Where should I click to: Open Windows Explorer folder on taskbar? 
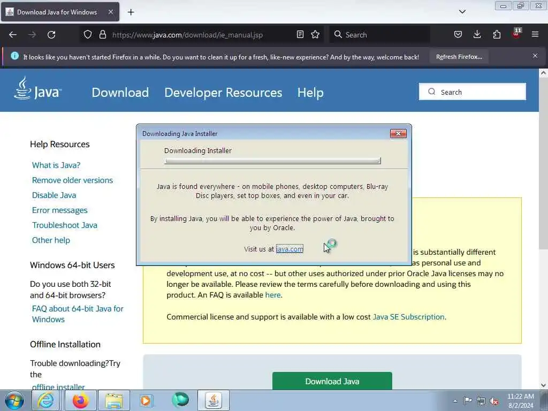[115, 400]
